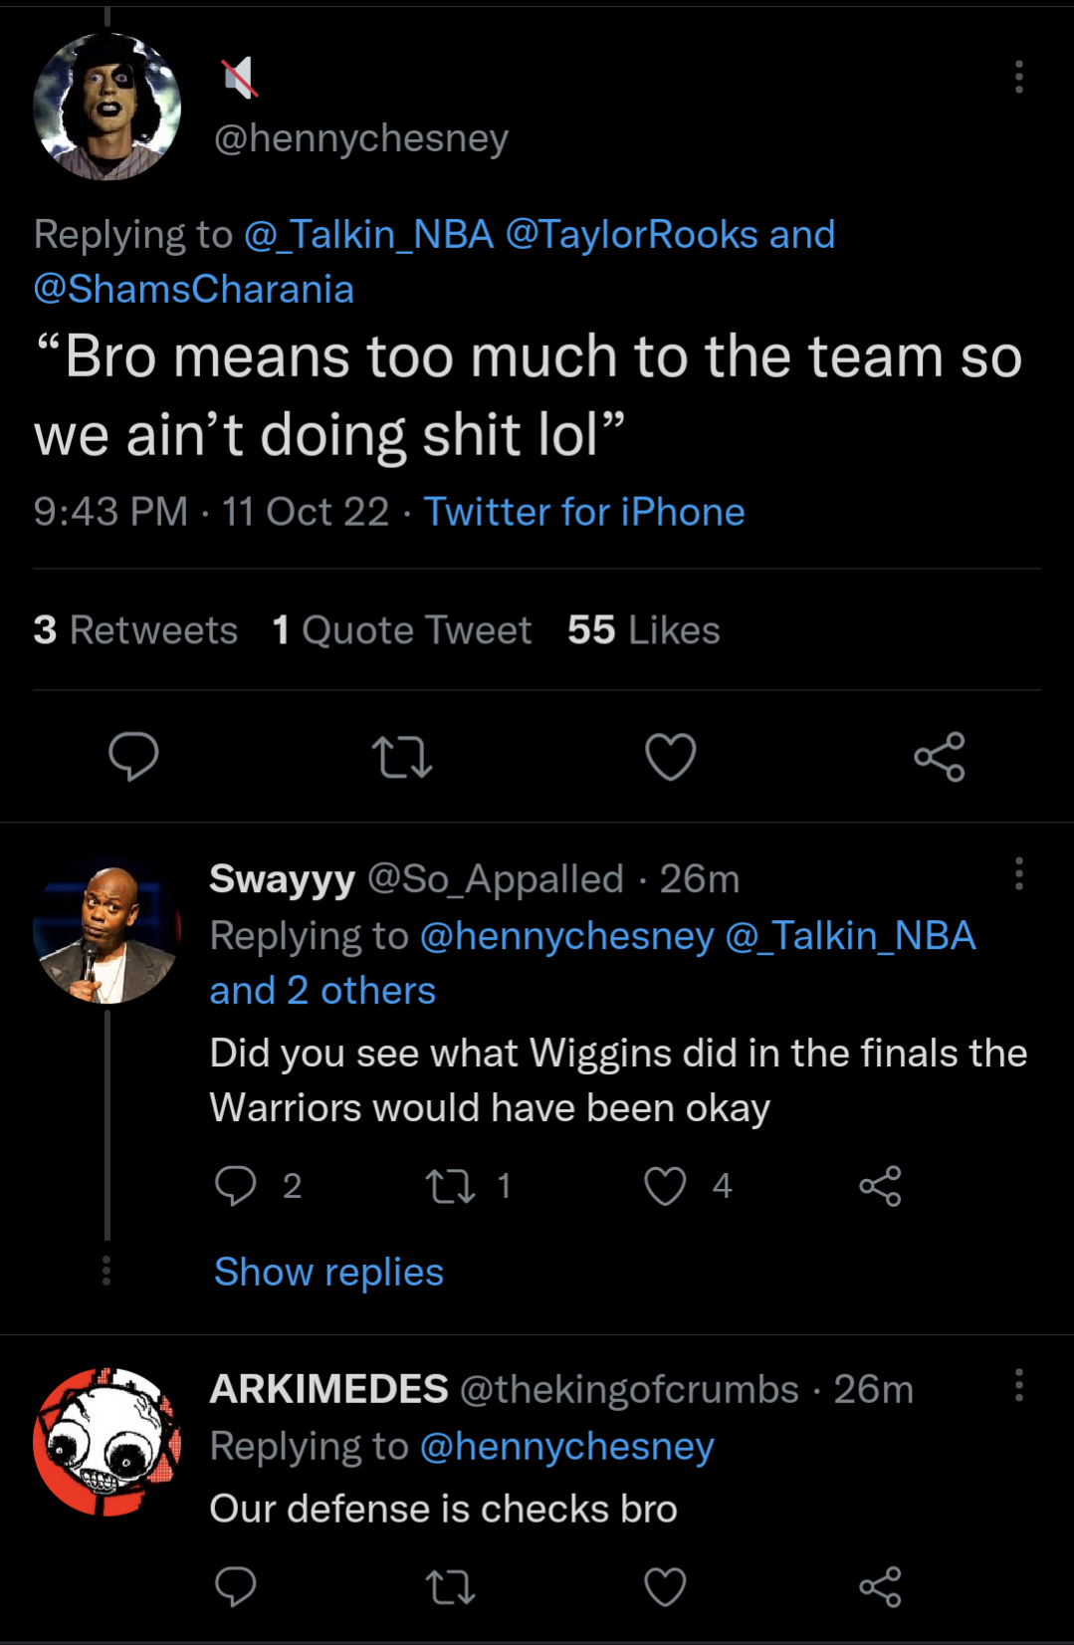Reply to the main hennychesney tweet

tap(135, 758)
